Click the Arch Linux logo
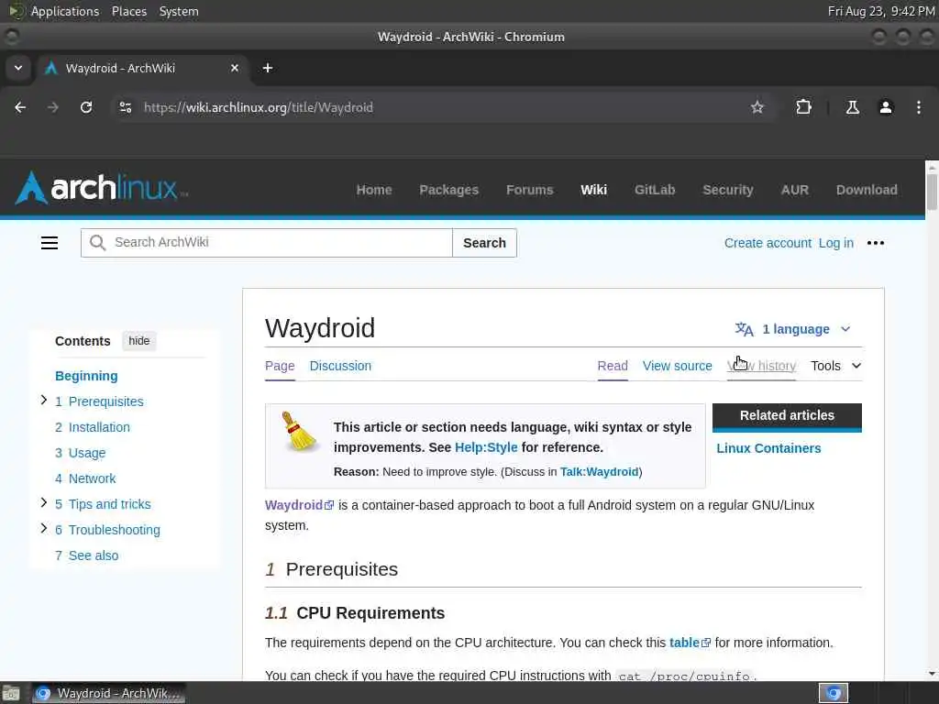The height and width of the screenshot is (704, 939). click(101, 188)
